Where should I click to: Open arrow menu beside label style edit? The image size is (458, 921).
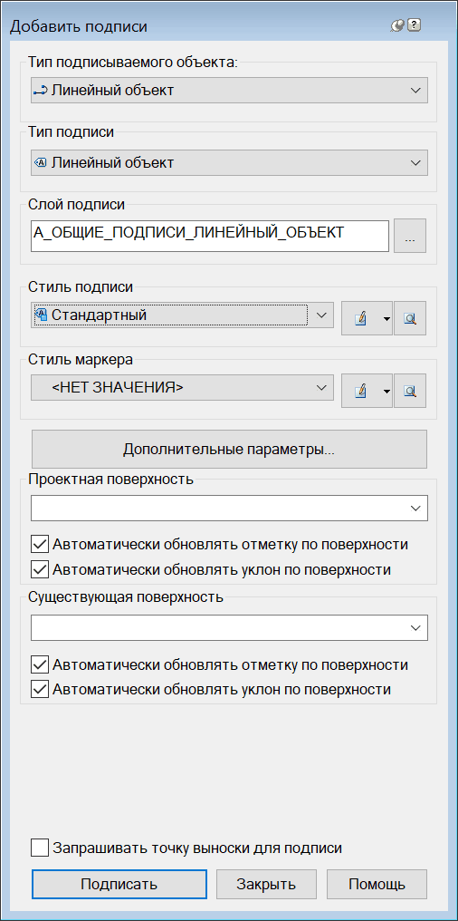pos(386,318)
